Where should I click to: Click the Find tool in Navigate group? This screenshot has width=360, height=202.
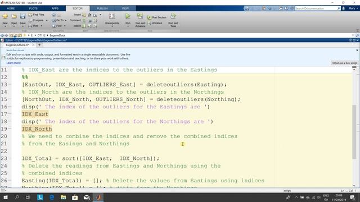(x=57, y=26)
